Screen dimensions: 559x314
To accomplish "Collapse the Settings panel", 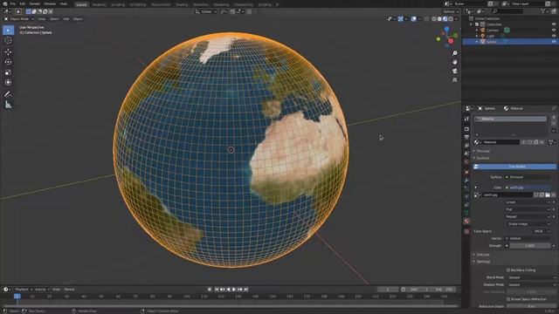I will (483, 262).
